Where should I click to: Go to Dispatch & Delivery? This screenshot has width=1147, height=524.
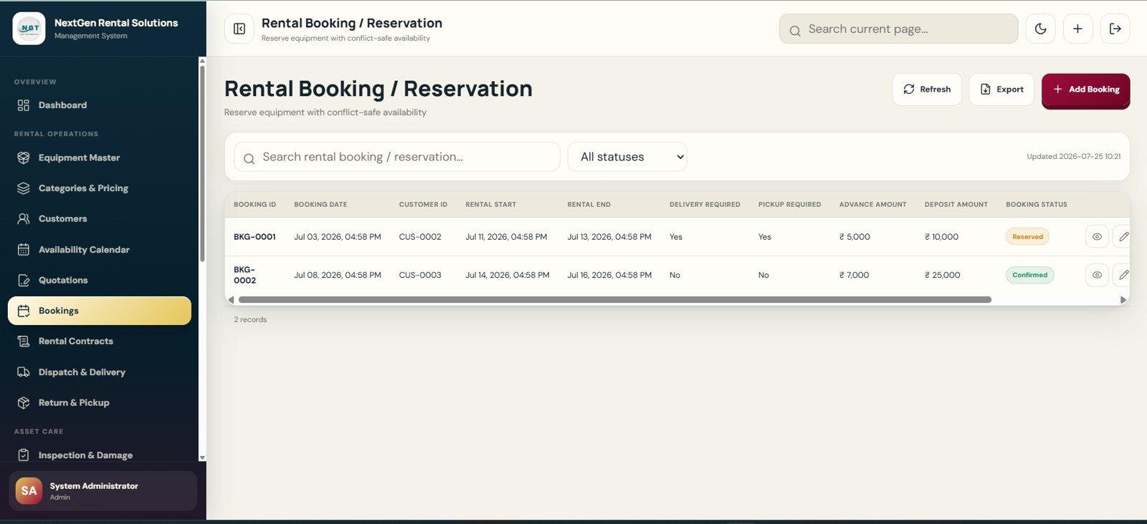[100, 372]
